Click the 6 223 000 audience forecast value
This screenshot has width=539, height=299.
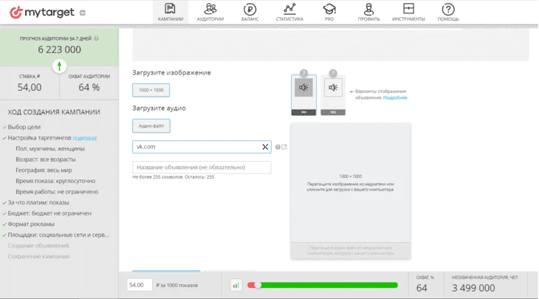tap(60, 49)
